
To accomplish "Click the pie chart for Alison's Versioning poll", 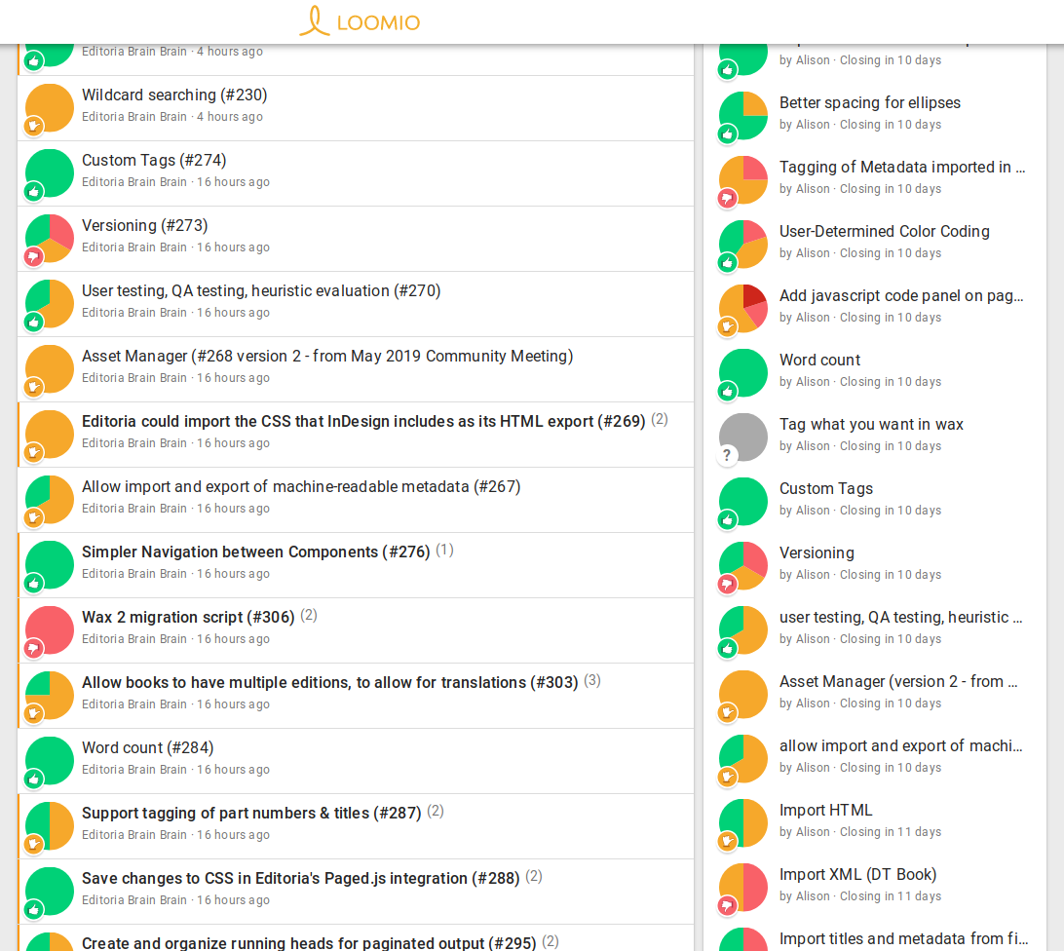I will (743, 565).
